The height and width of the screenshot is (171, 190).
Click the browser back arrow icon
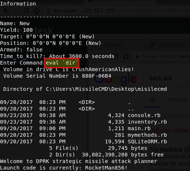[x=6, y=11]
